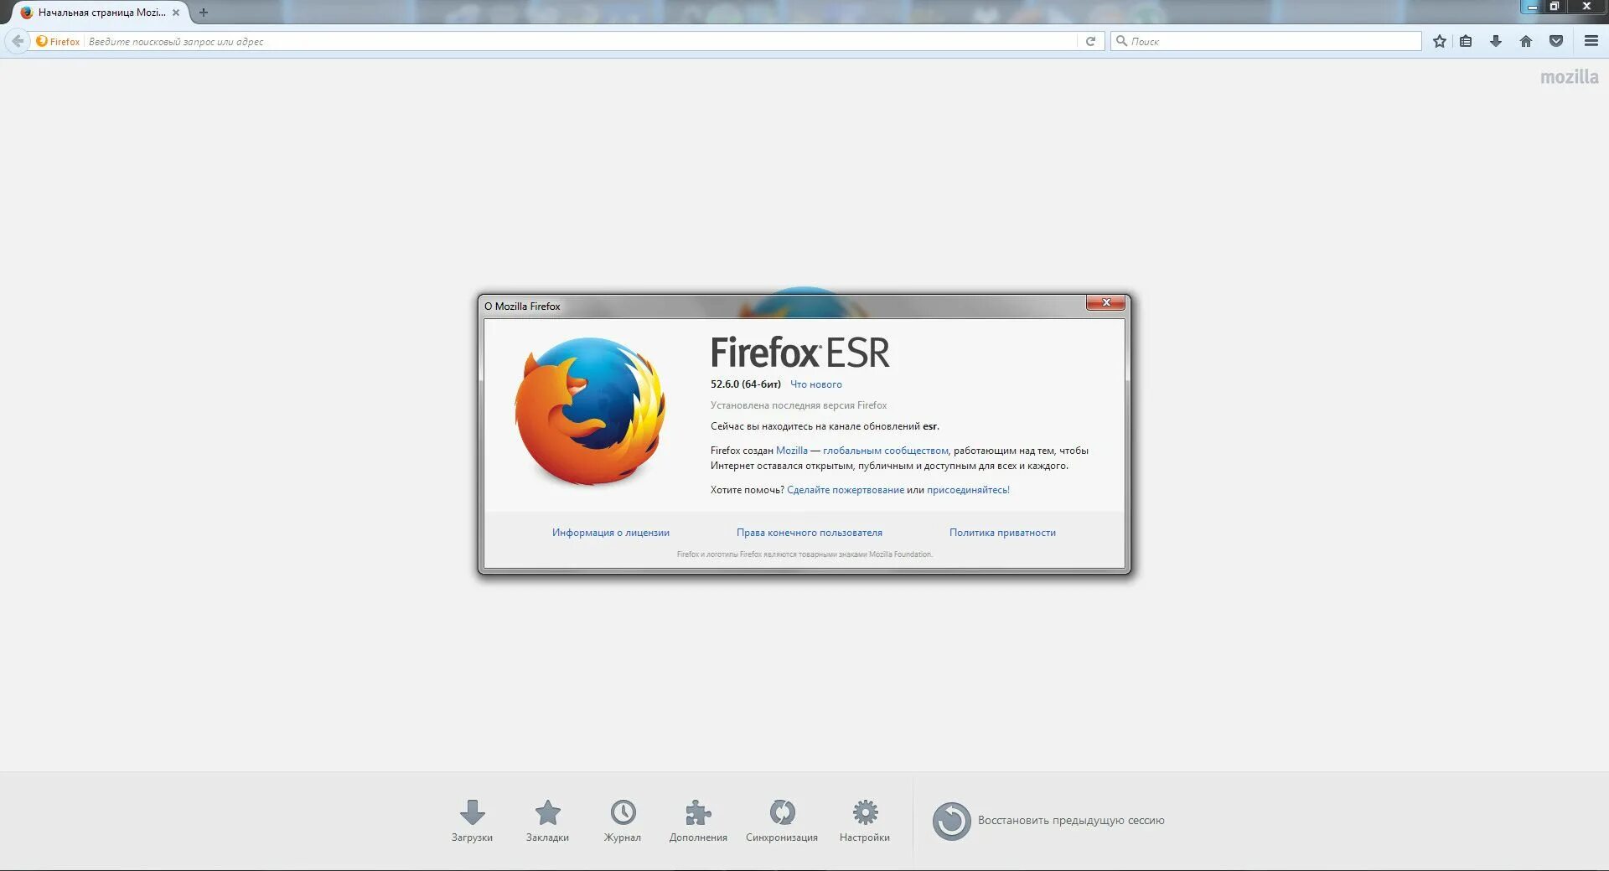Close the О Mozilla Firefox dialog
Image resolution: width=1609 pixels, height=871 pixels.
(1105, 303)
